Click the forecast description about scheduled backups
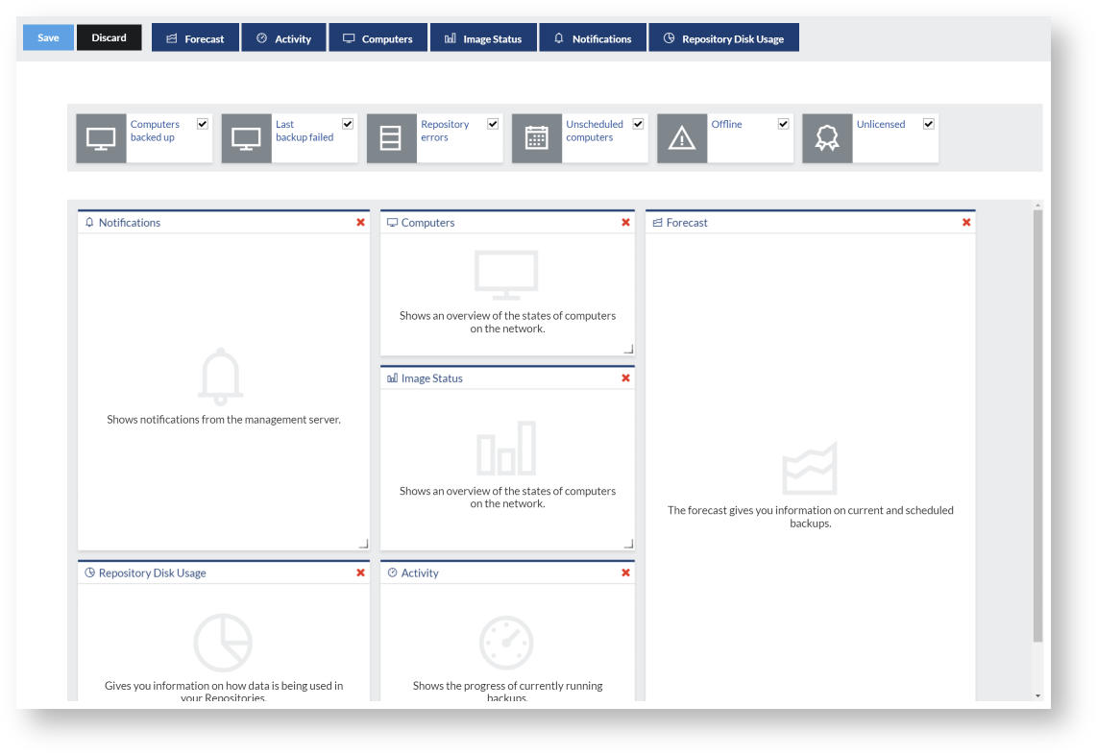Image resolution: width=1097 pixels, height=755 pixels. pos(810,517)
